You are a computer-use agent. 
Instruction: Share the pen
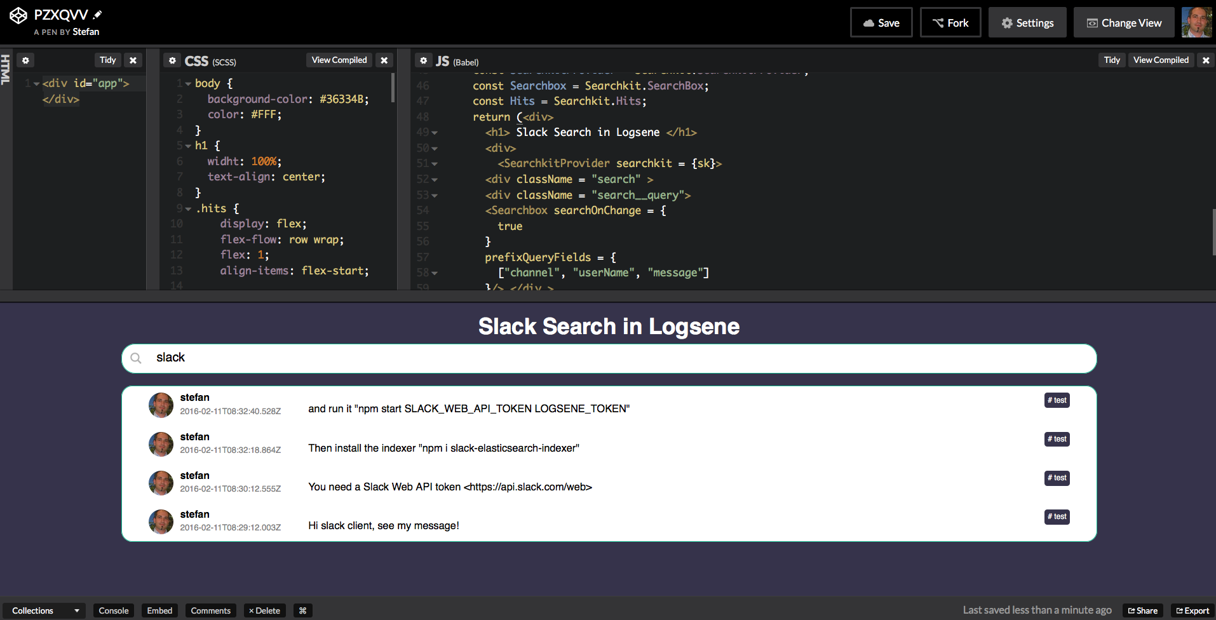[x=1143, y=610]
